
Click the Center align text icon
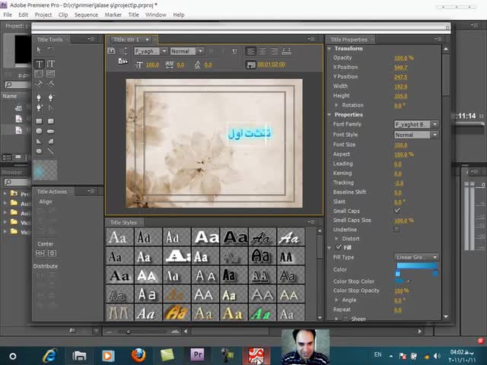[x=263, y=51]
